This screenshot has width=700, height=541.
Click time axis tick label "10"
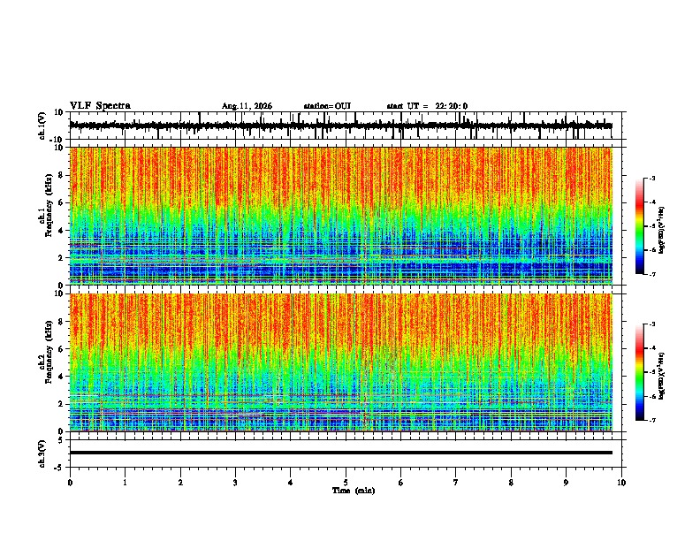coord(621,483)
